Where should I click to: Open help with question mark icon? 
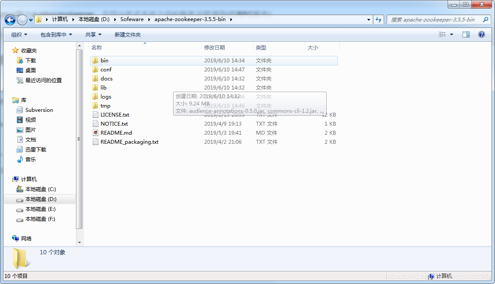point(482,34)
